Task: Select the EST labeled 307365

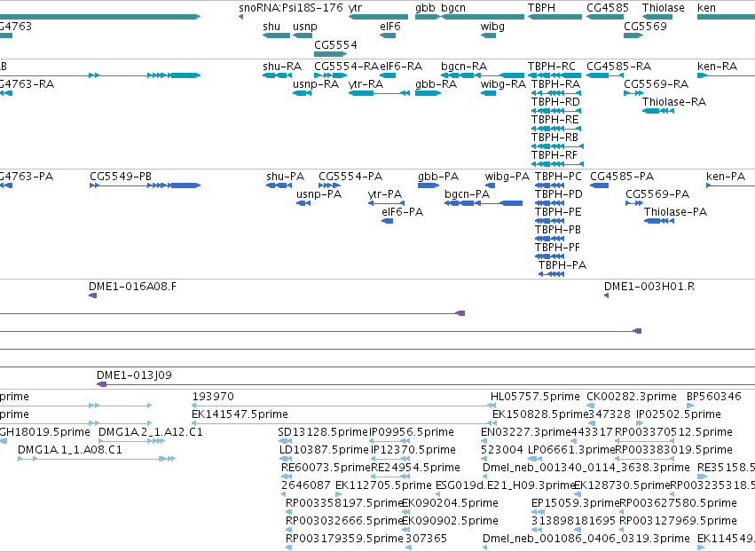Action: tap(426, 538)
